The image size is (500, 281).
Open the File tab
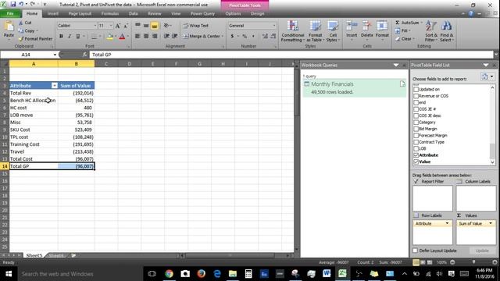(10, 14)
